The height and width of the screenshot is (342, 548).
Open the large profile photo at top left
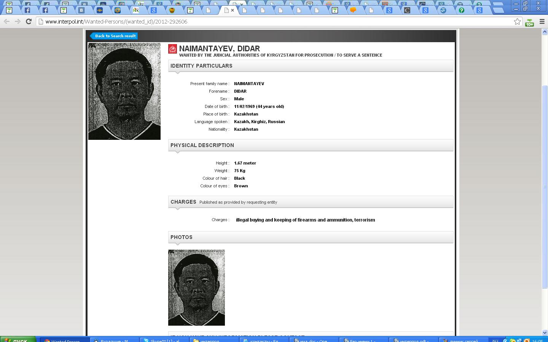tap(124, 91)
